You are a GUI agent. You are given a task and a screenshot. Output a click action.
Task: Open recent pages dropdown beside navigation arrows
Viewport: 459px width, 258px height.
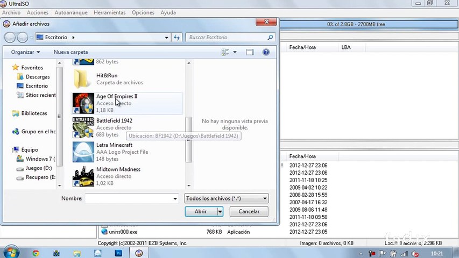(31, 38)
